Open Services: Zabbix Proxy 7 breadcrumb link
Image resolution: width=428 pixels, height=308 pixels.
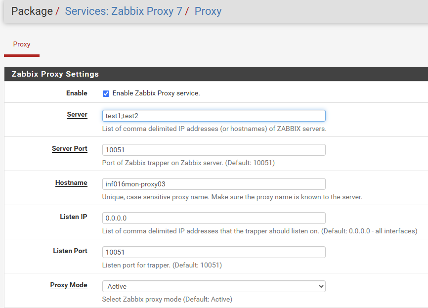(124, 11)
